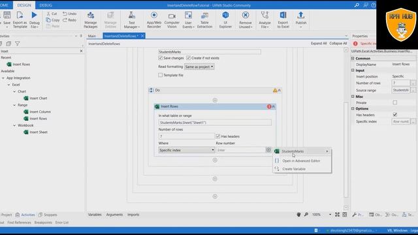
Task: Click the Save icon in ribbon
Action: click(x=7, y=16)
